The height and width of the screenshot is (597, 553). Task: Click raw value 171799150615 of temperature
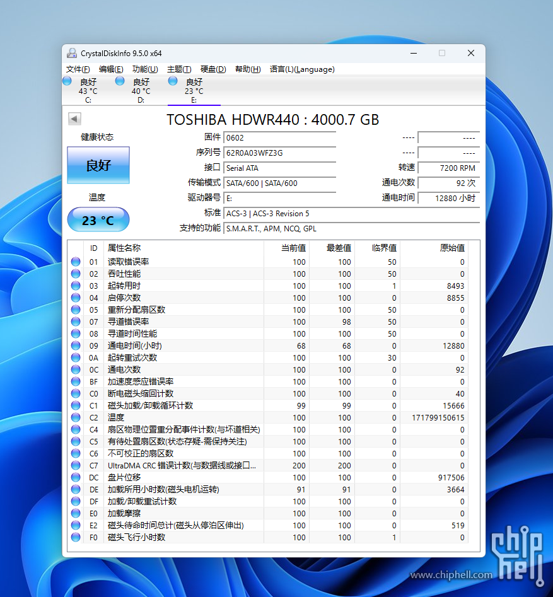click(x=438, y=418)
